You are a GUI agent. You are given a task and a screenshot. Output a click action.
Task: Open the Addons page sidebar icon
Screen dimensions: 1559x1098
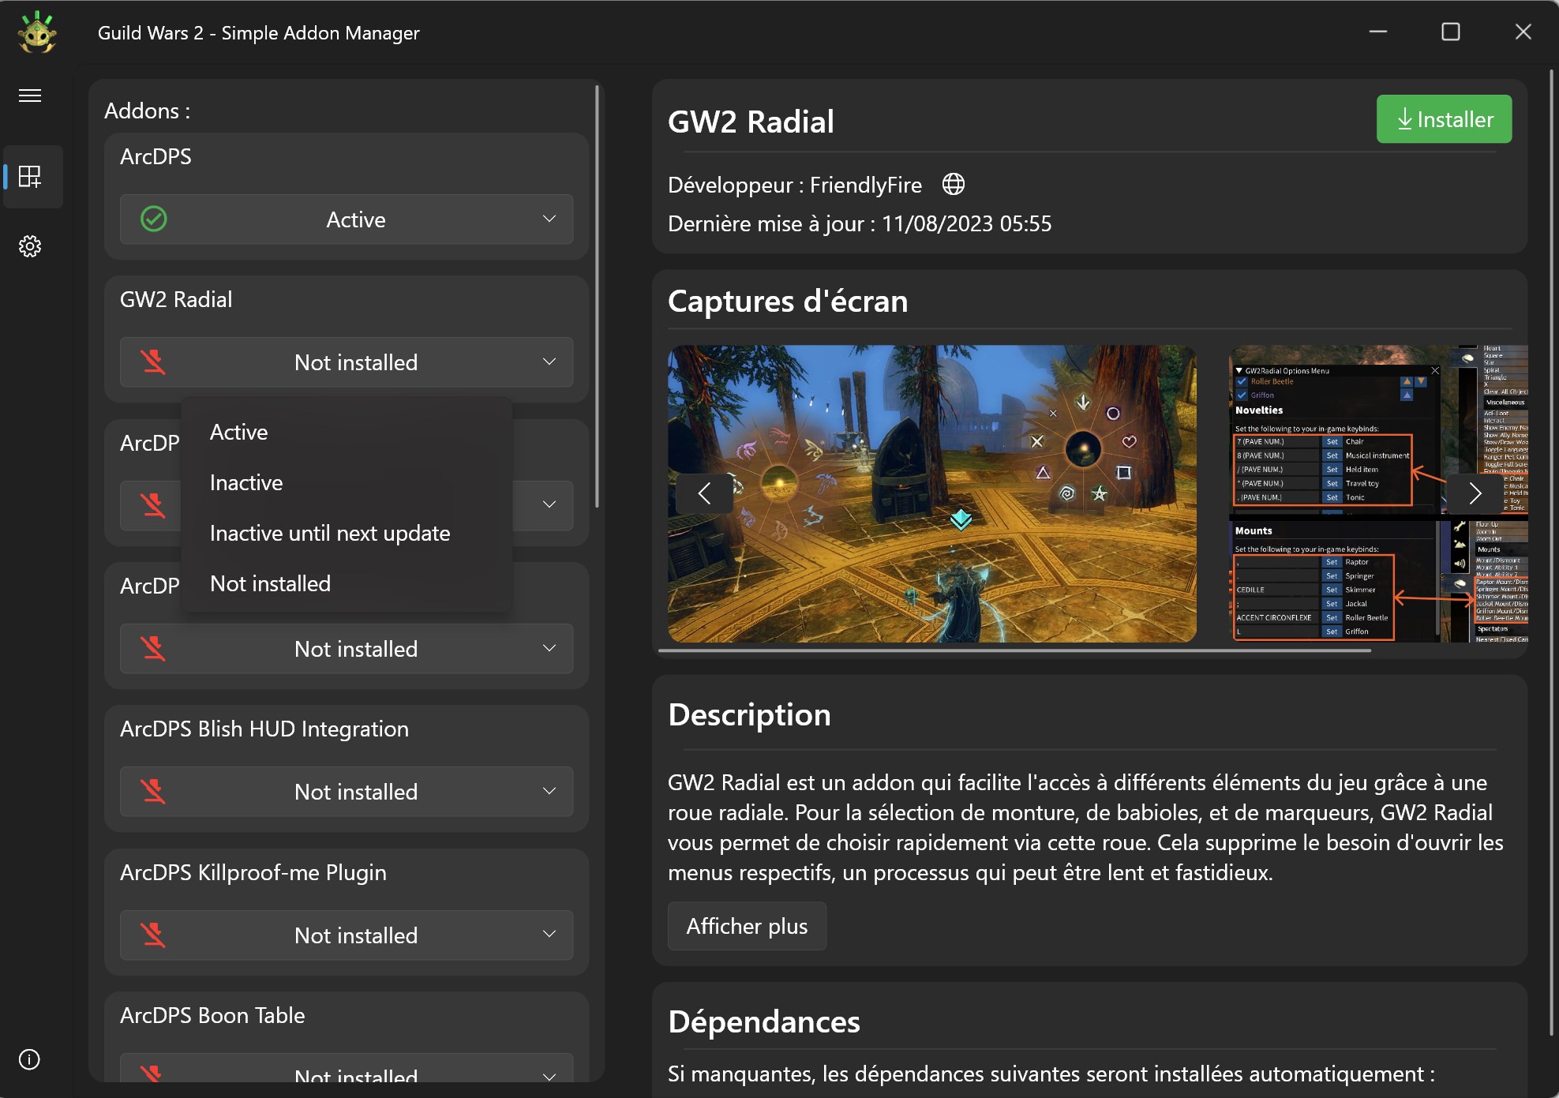[30, 177]
